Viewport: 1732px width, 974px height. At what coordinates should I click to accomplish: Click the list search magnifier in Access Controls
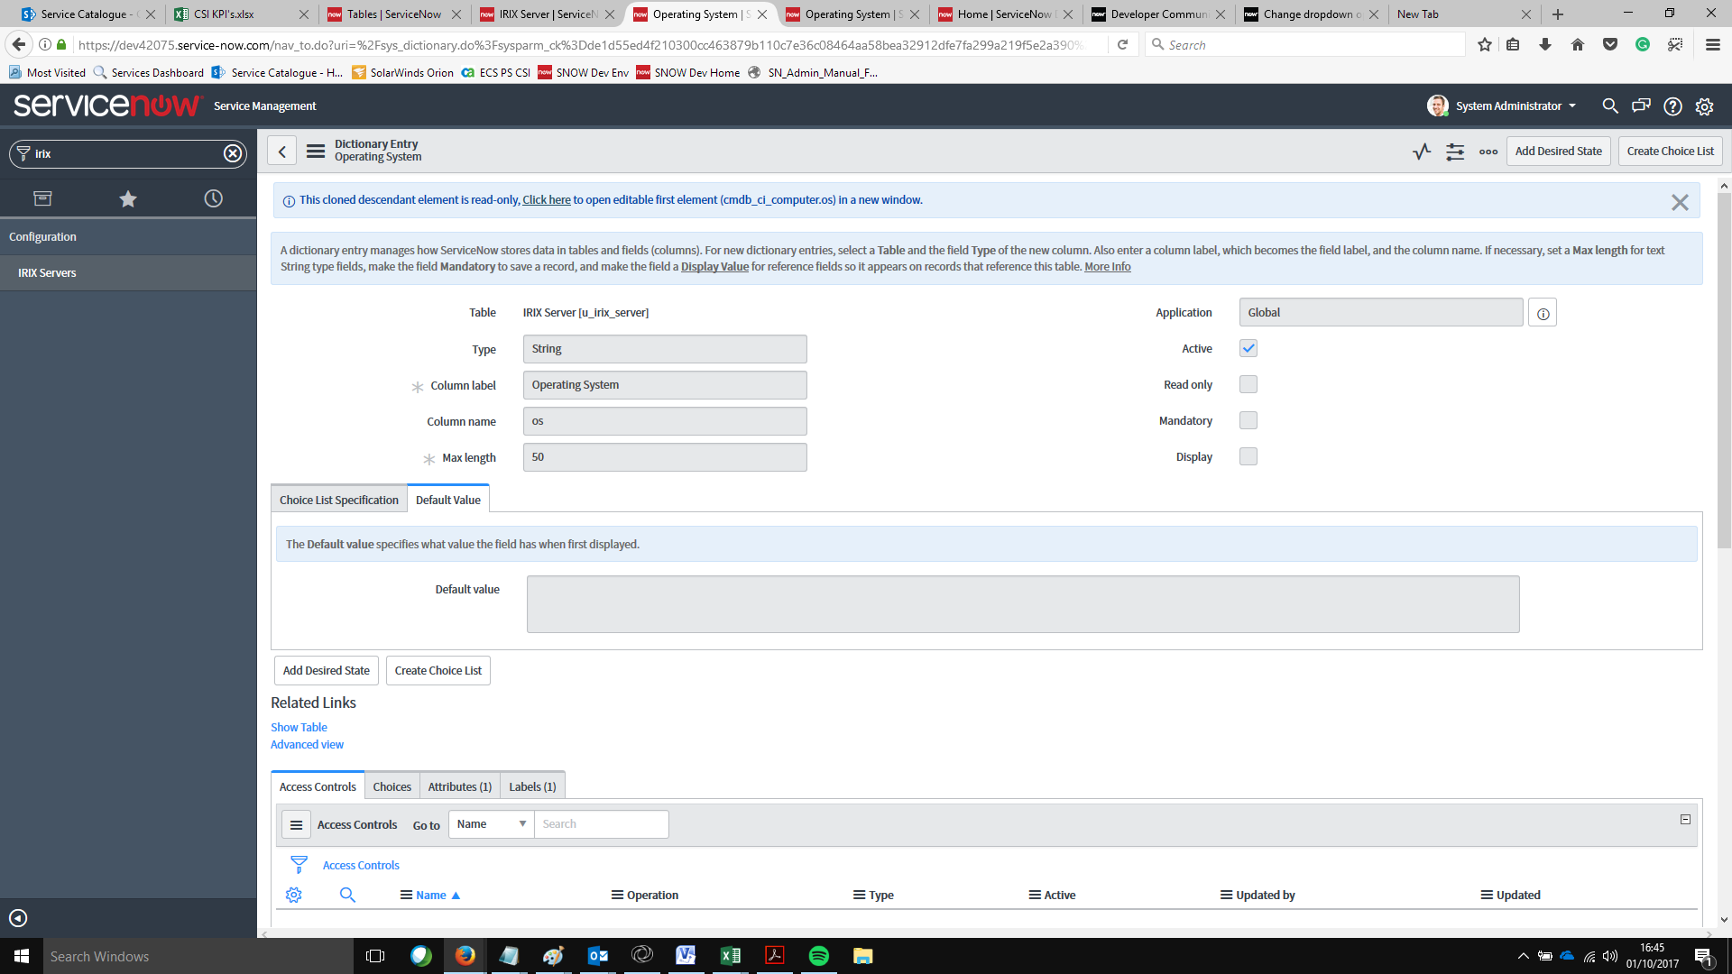pyautogui.click(x=347, y=895)
